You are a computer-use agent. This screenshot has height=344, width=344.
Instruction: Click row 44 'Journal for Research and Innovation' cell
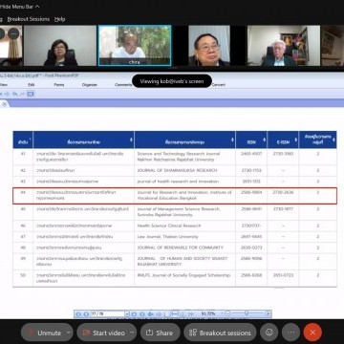pos(184,195)
